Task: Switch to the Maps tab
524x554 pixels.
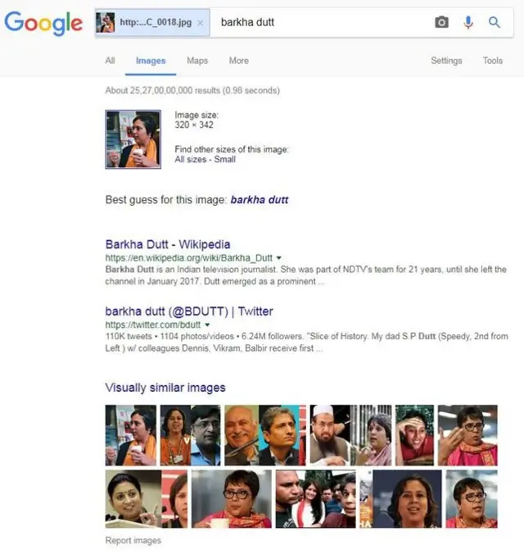Action: (197, 61)
